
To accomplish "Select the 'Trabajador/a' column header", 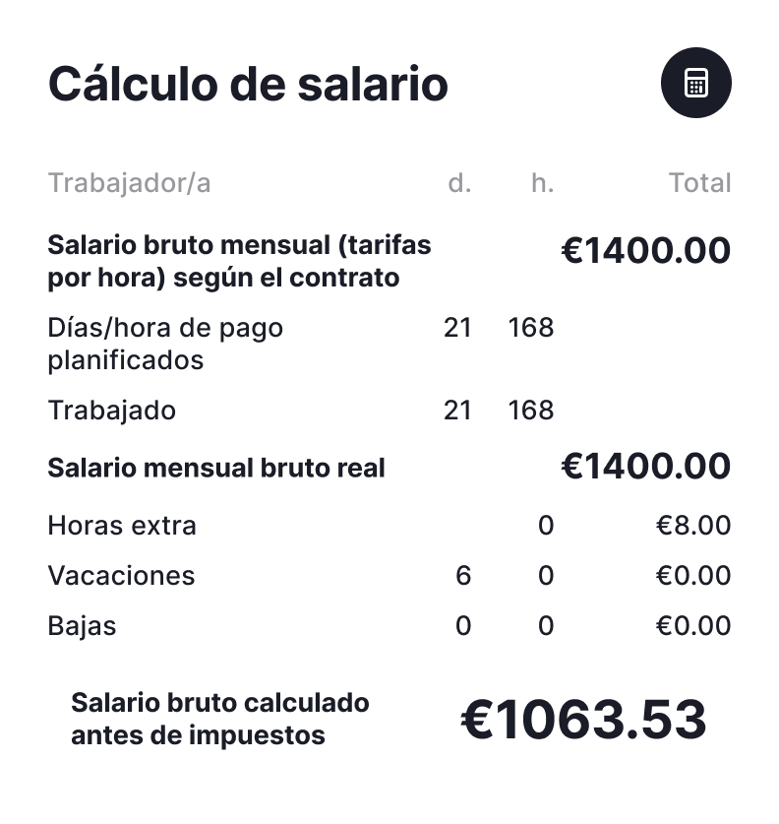I will click(x=129, y=183).
